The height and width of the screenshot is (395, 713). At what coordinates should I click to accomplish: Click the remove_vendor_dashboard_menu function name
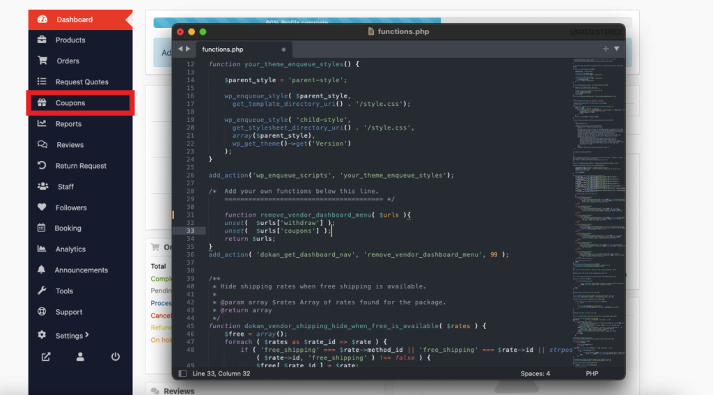(x=315, y=215)
